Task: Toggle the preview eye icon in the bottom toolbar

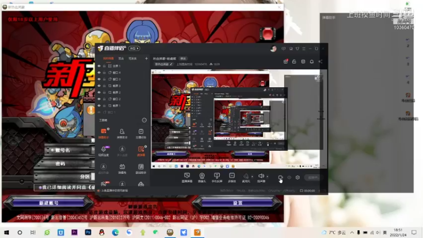Action: click(x=289, y=177)
